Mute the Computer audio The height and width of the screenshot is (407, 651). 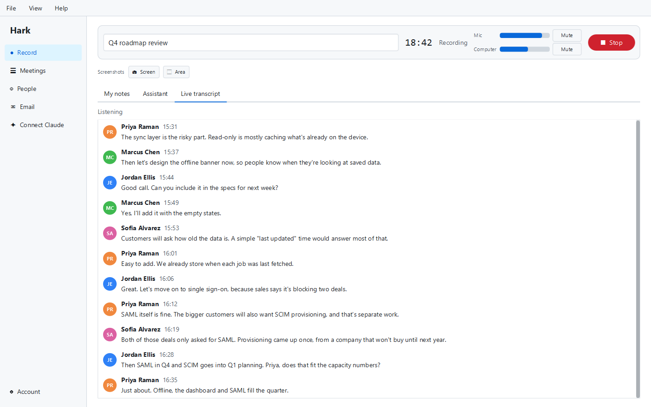tap(567, 49)
